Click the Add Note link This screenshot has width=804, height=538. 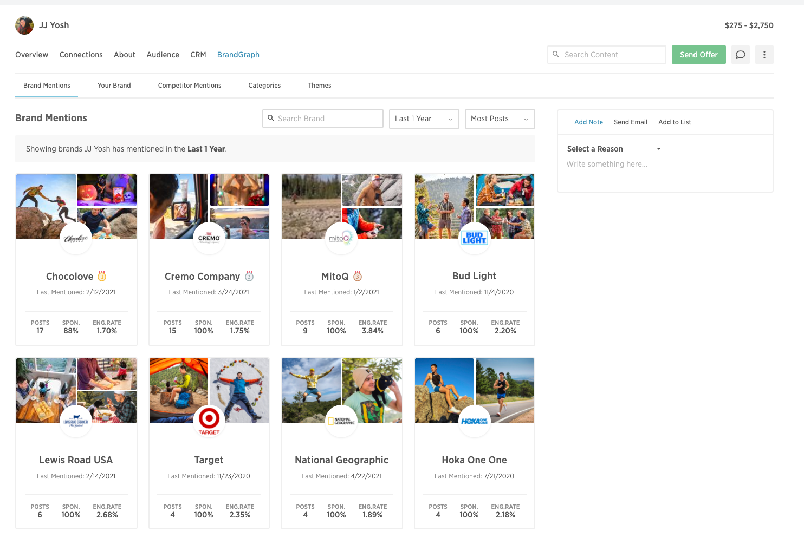[588, 122]
